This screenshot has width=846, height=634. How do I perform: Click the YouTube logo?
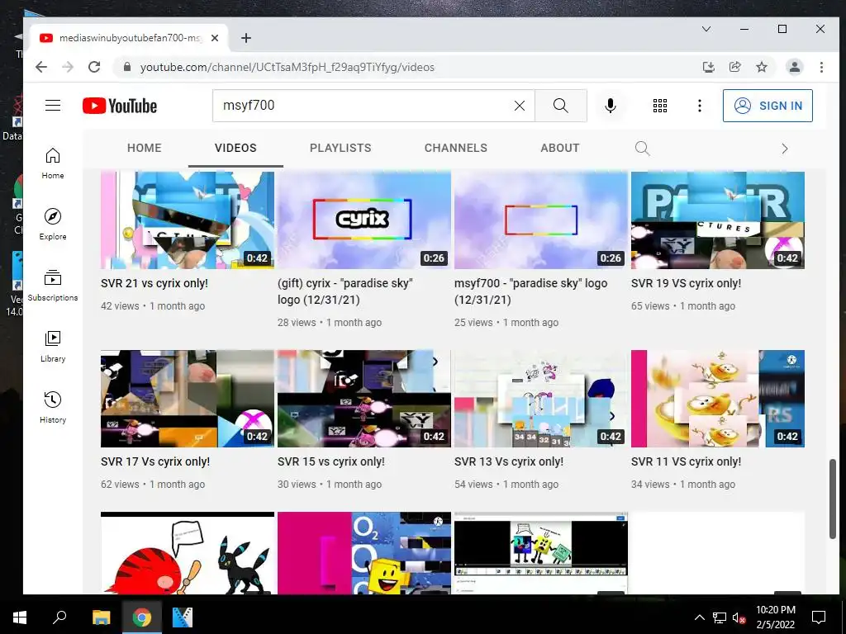120,106
